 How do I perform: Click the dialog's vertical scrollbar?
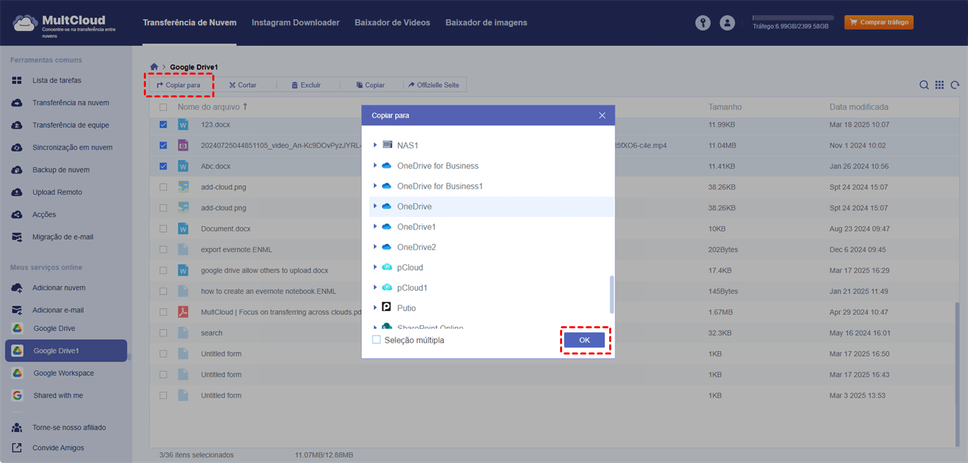pos(611,294)
